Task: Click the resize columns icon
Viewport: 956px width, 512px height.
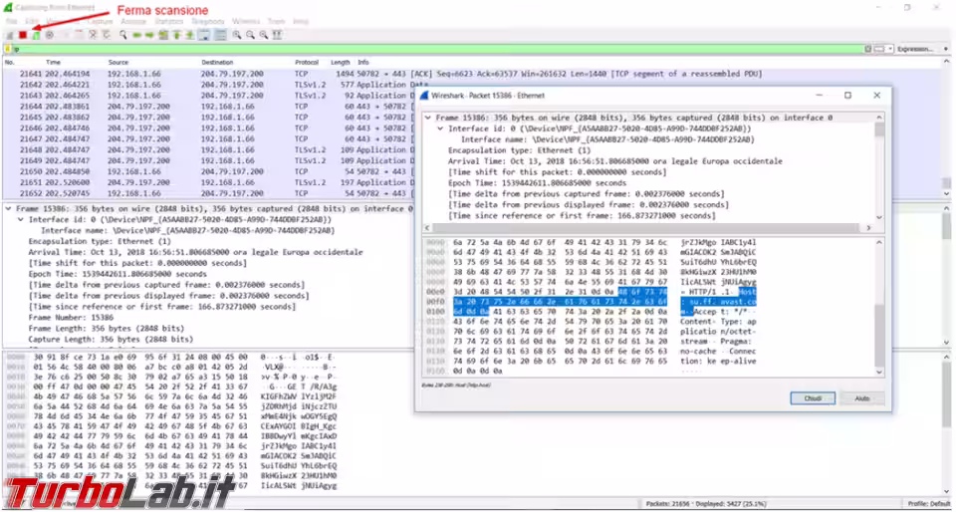Action: coord(276,34)
